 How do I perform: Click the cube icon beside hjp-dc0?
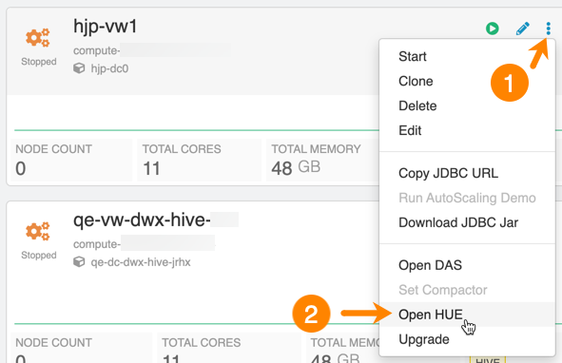pyautogui.click(x=79, y=68)
